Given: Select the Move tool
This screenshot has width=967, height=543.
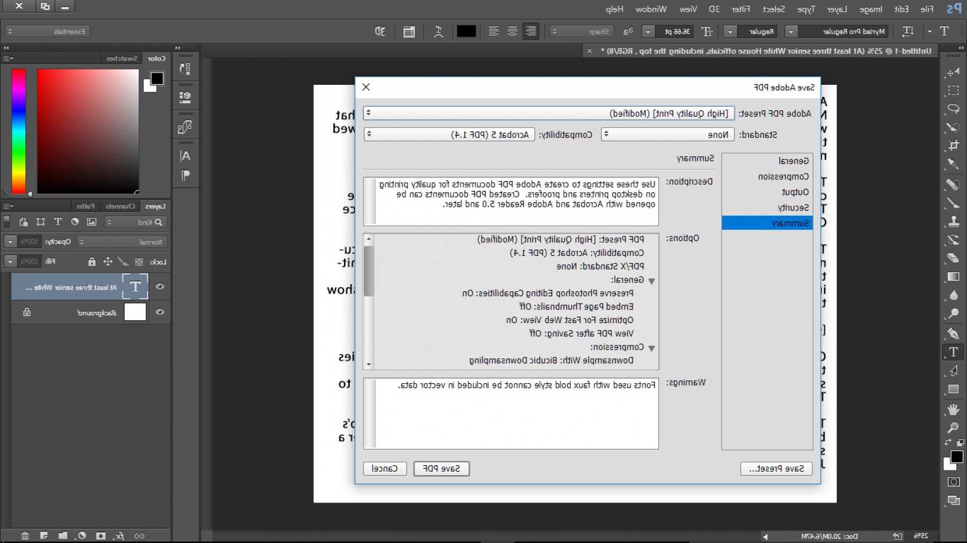Looking at the screenshot, I should click(953, 72).
